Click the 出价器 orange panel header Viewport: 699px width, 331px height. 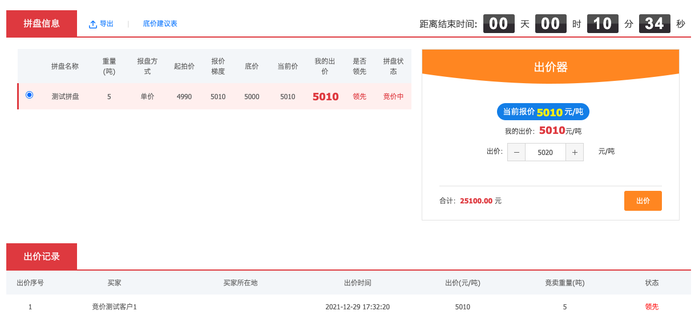pos(550,67)
